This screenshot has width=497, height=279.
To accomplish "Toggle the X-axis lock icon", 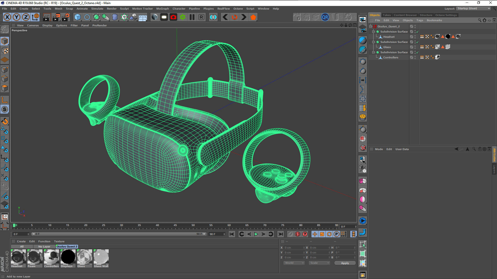I will pyautogui.click(x=7, y=17).
